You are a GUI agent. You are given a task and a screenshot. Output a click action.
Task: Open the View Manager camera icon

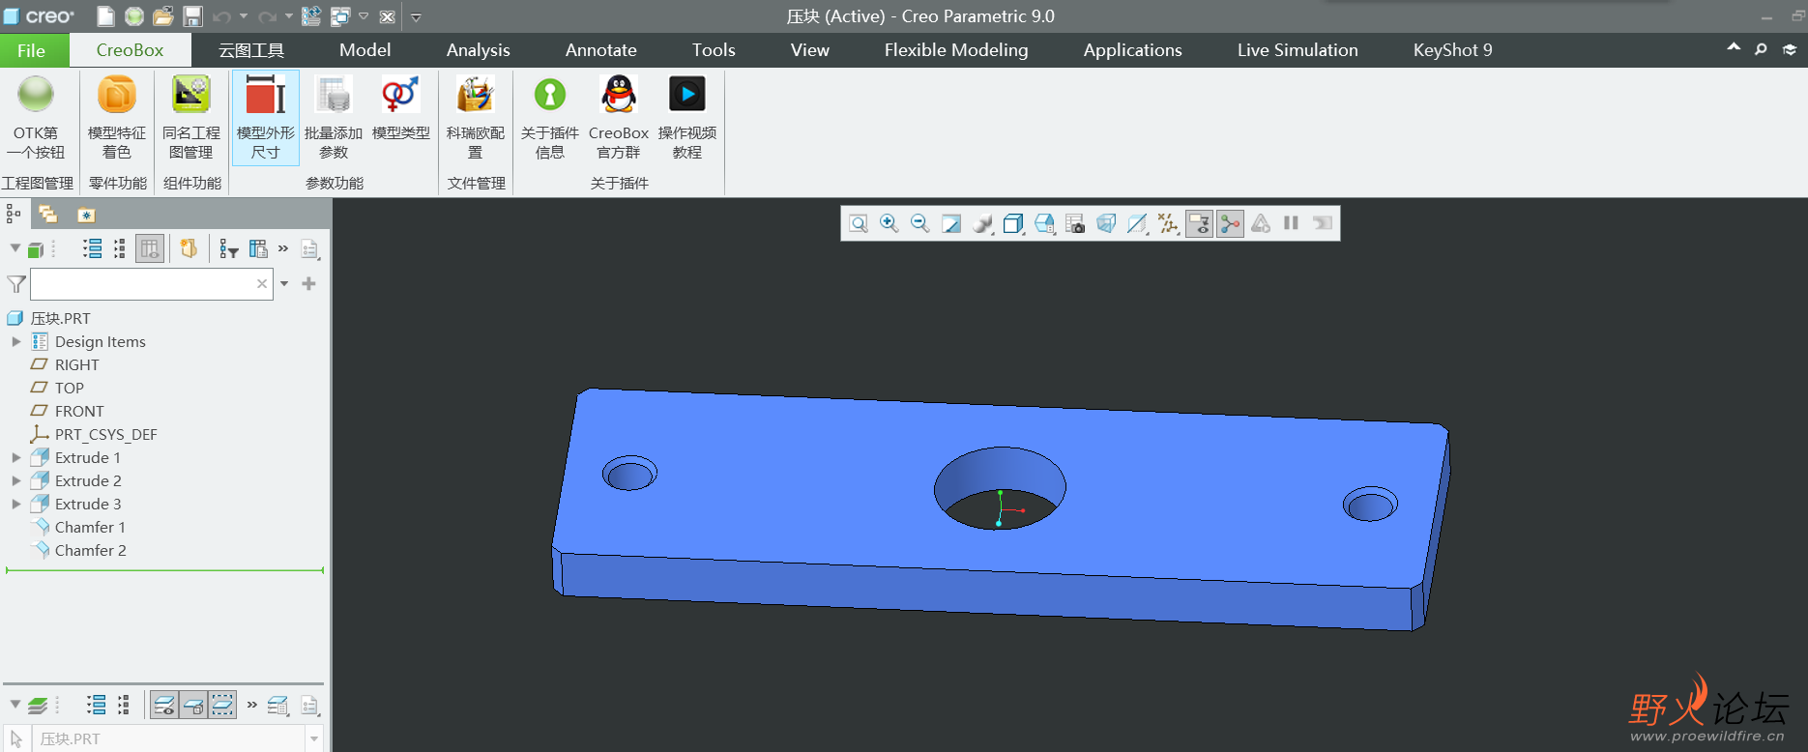point(1075,224)
